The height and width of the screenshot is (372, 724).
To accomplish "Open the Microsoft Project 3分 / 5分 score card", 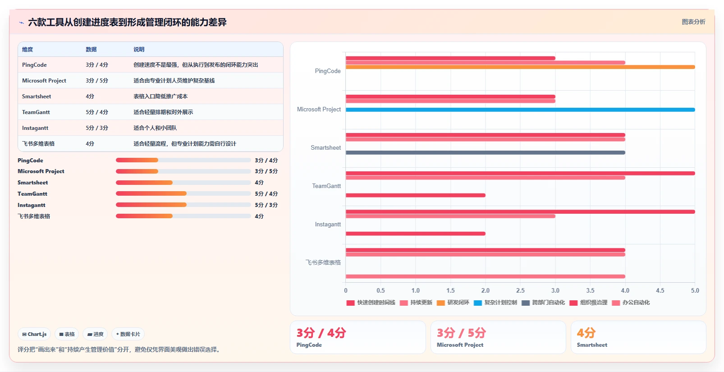I will click(x=498, y=337).
